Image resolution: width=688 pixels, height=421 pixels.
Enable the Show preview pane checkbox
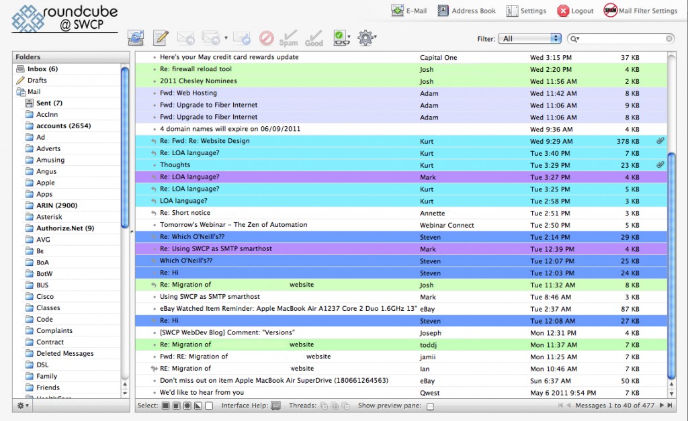point(431,406)
